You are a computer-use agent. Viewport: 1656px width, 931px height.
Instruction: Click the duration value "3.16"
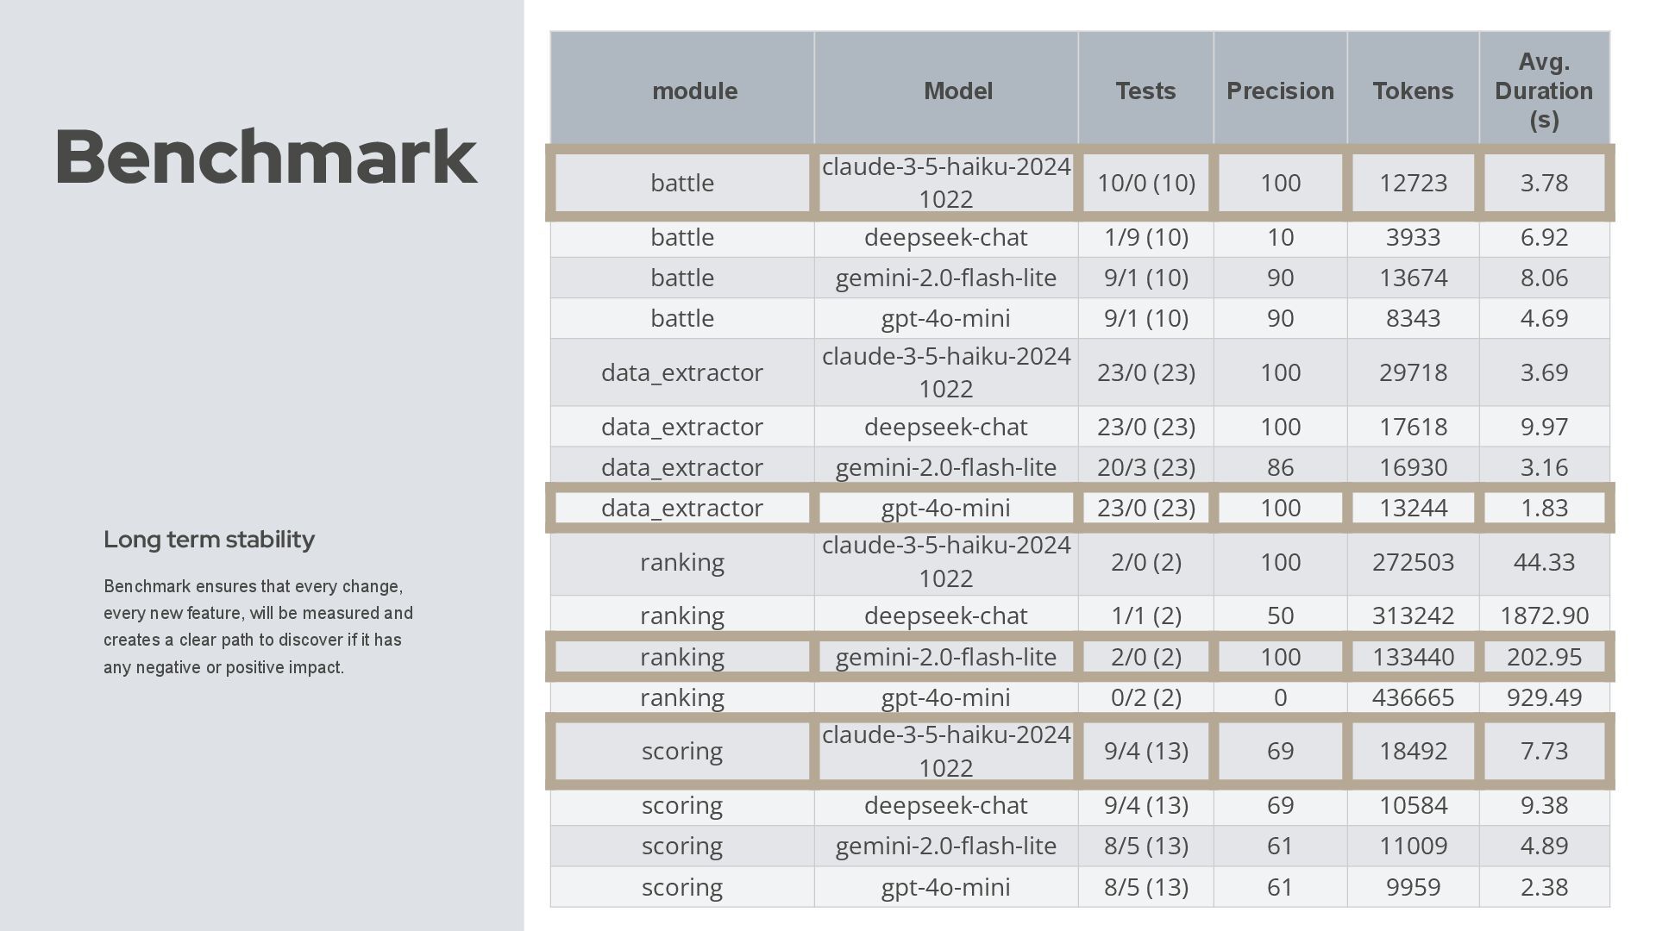click(x=1544, y=467)
